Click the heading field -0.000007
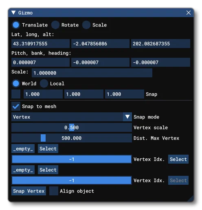Image resolution: width=202 pixels, height=210 pixels. click(x=160, y=62)
